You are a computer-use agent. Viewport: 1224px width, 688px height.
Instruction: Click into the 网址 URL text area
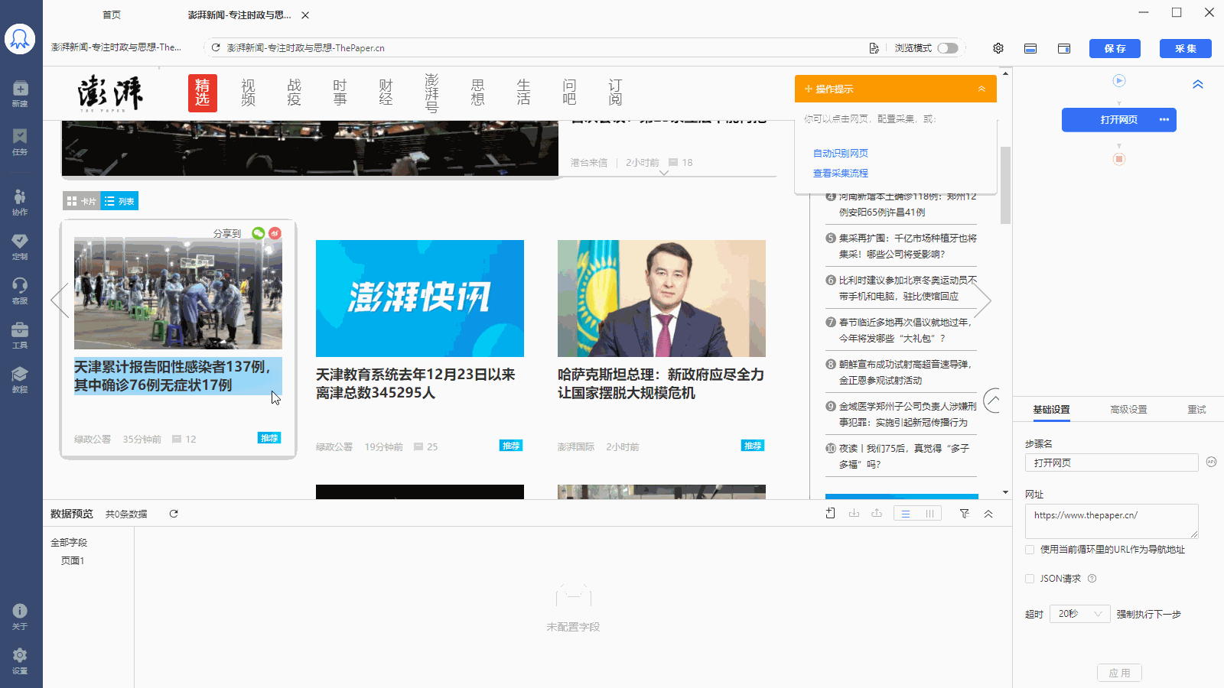[x=1112, y=521]
